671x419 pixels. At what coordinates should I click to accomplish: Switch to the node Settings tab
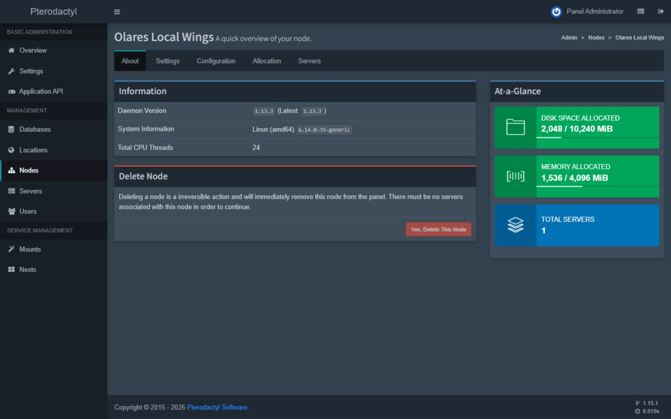[168, 61]
